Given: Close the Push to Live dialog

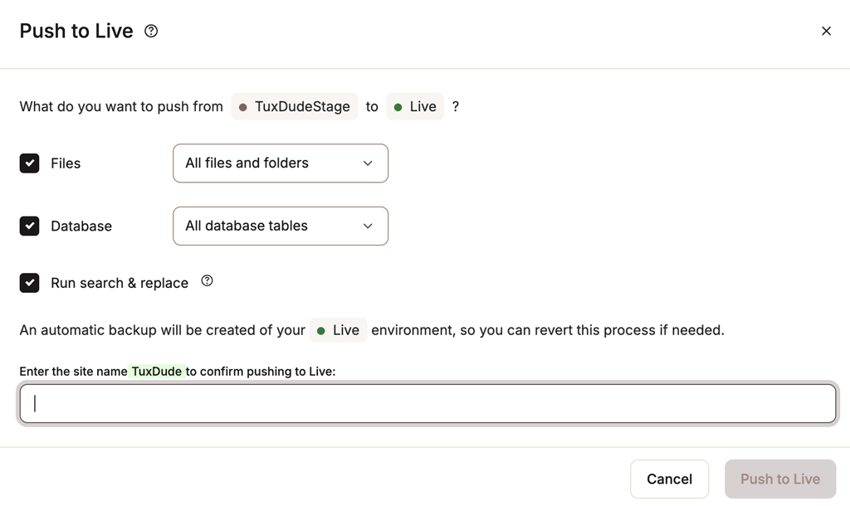Looking at the screenshot, I should point(826,32).
